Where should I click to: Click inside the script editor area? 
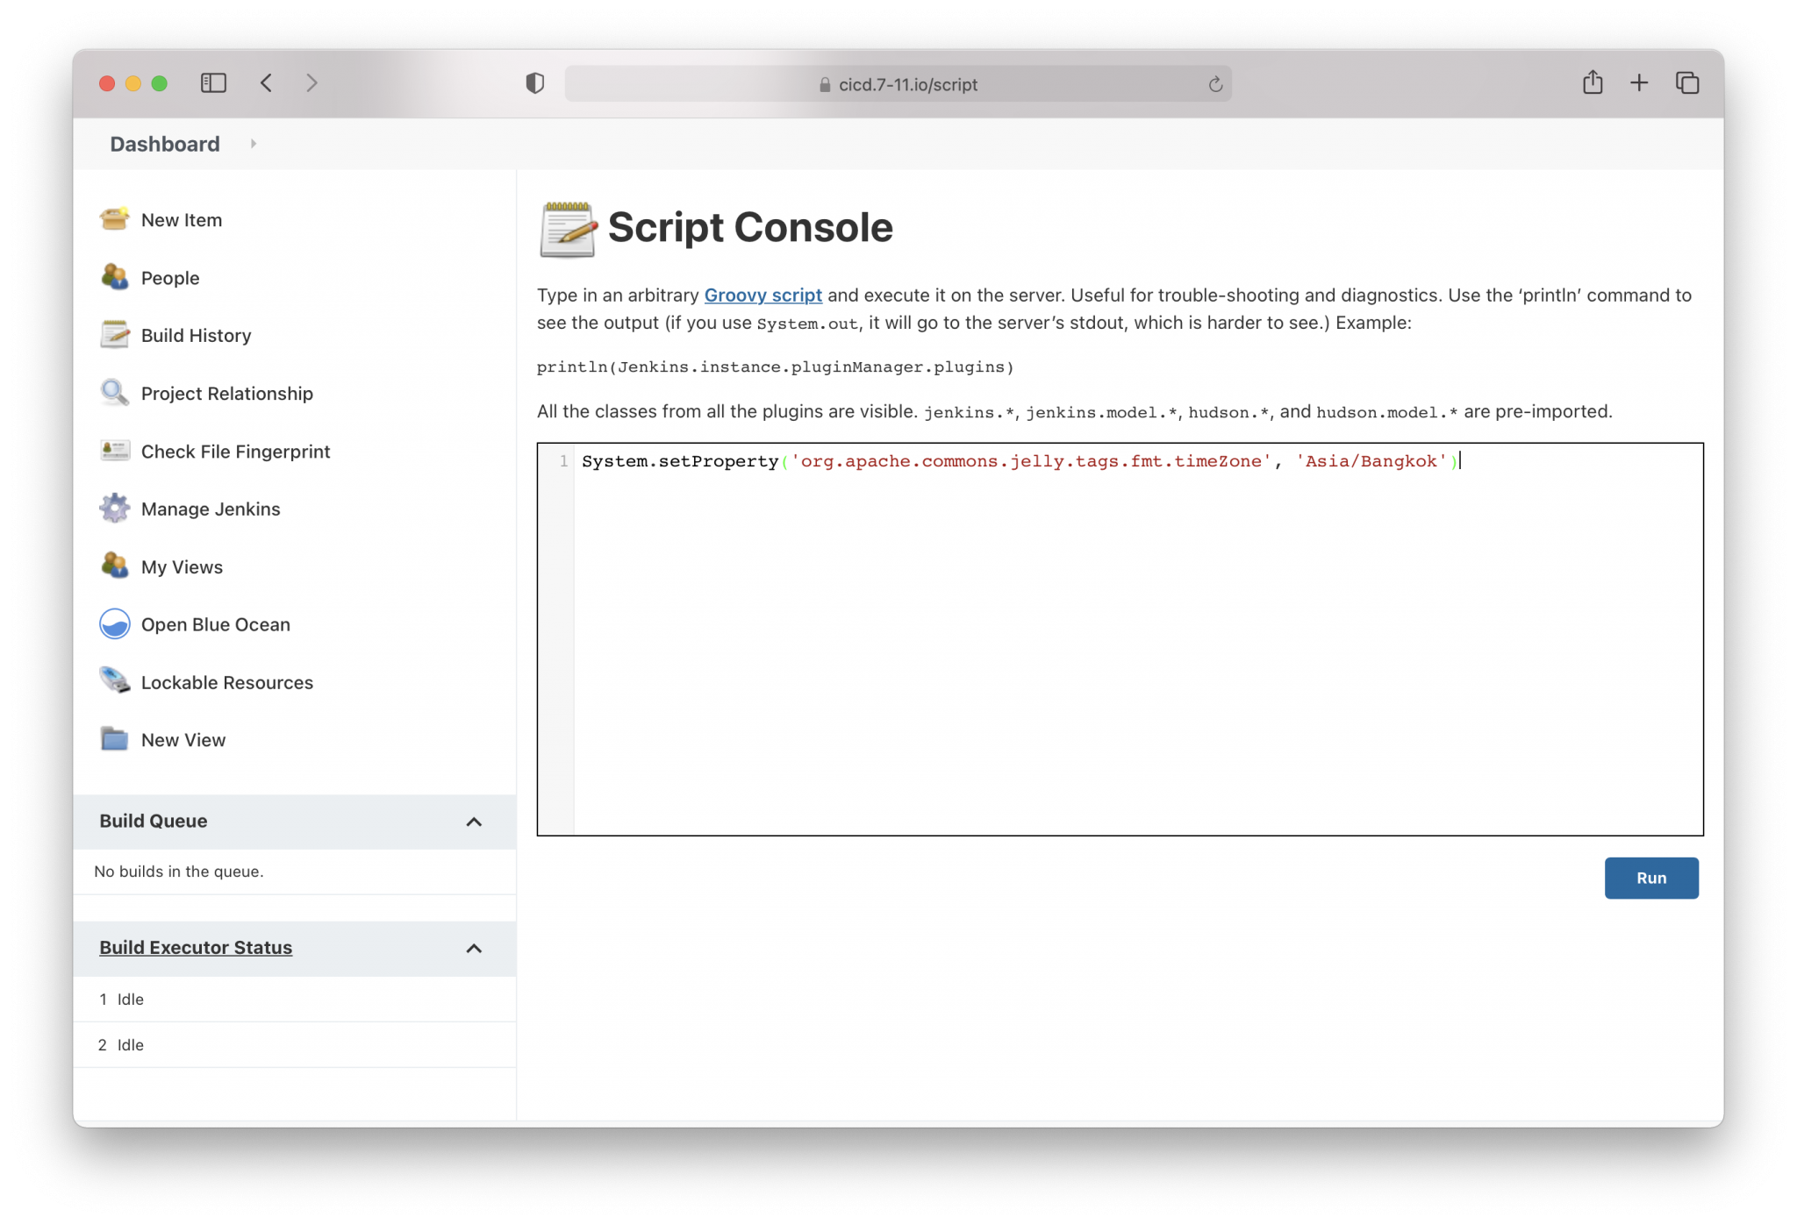pyautogui.click(x=1137, y=649)
